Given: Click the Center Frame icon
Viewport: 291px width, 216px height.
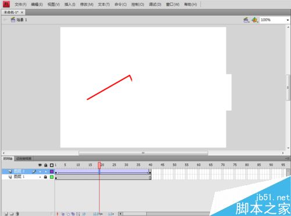Looking at the screenshot, I should click(x=58, y=214).
